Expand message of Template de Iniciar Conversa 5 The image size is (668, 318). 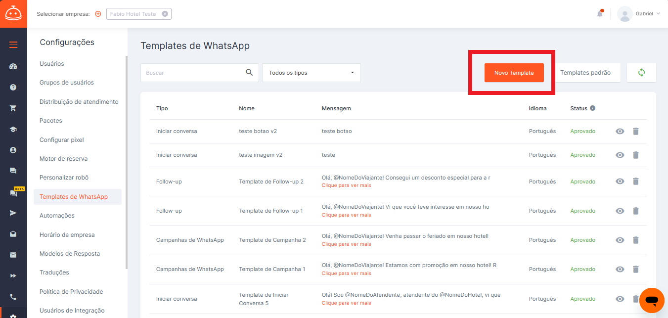(x=346, y=303)
